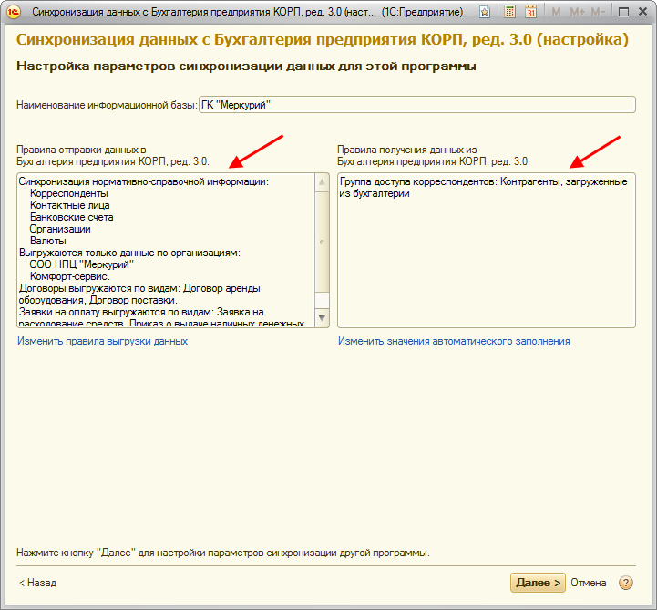Select 'Корреспонденты' line in sending rules
657x610 pixels.
[69, 193]
